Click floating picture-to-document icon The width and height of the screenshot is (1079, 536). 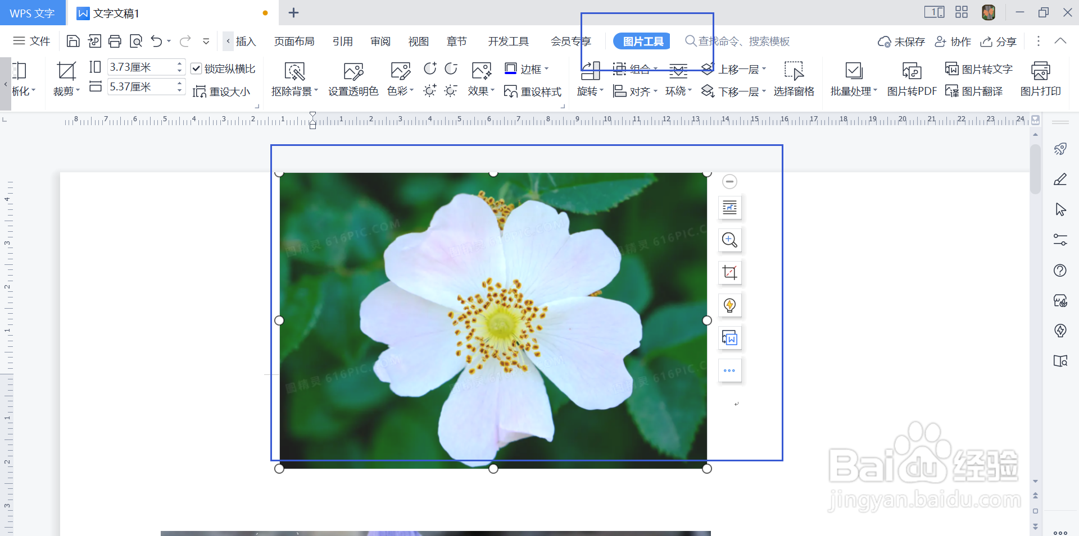(729, 338)
